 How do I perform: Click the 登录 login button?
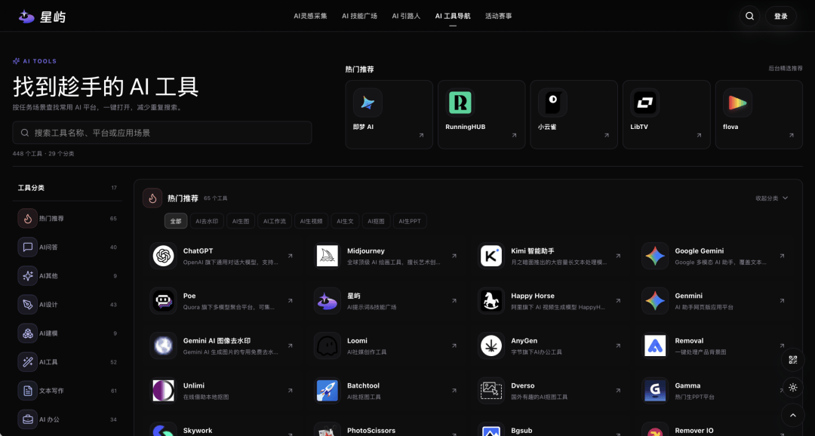tap(781, 16)
